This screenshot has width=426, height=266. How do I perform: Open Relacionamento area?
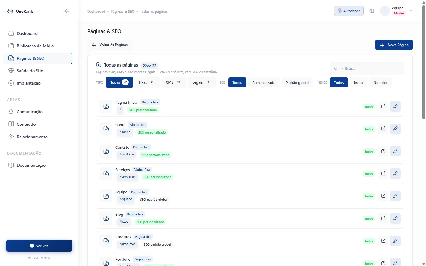pyautogui.click(x=38, y=137)
